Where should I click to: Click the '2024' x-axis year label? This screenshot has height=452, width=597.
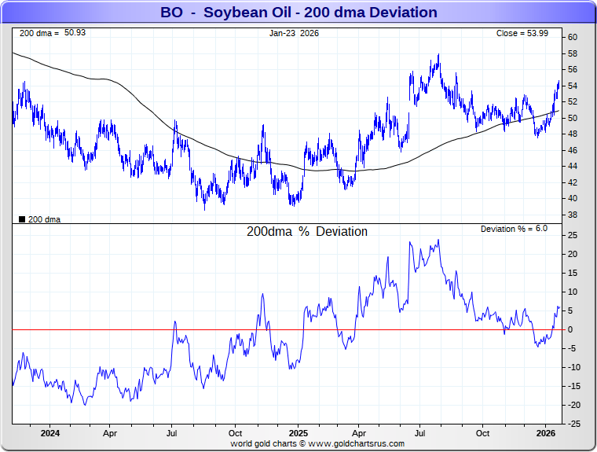point(49,433)
